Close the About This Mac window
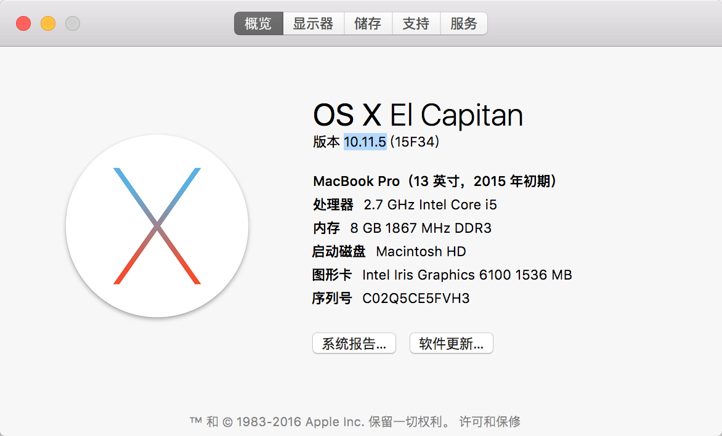Image resolution: width=722 pixels, height=436 pixels. pyautogui.click(x=23, y=24)
